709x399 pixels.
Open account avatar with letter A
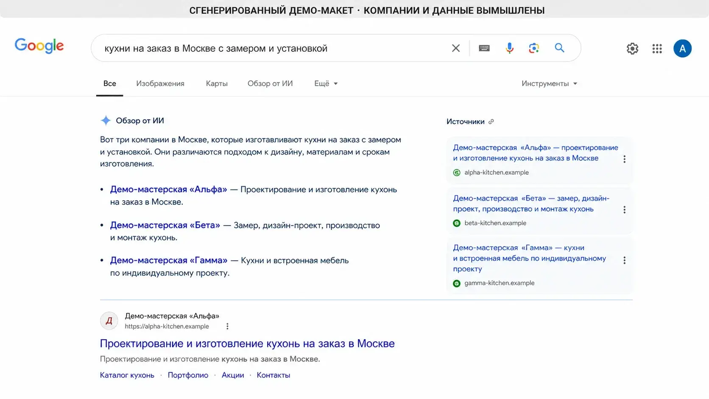click(x=682, y=48)
